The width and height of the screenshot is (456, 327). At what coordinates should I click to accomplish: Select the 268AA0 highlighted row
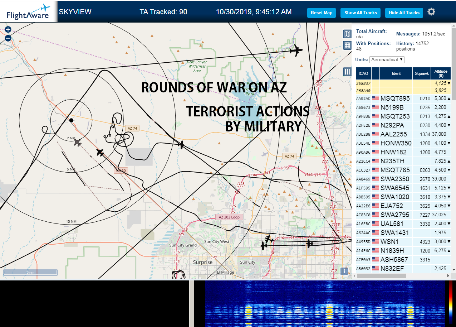tap(403, 91)
